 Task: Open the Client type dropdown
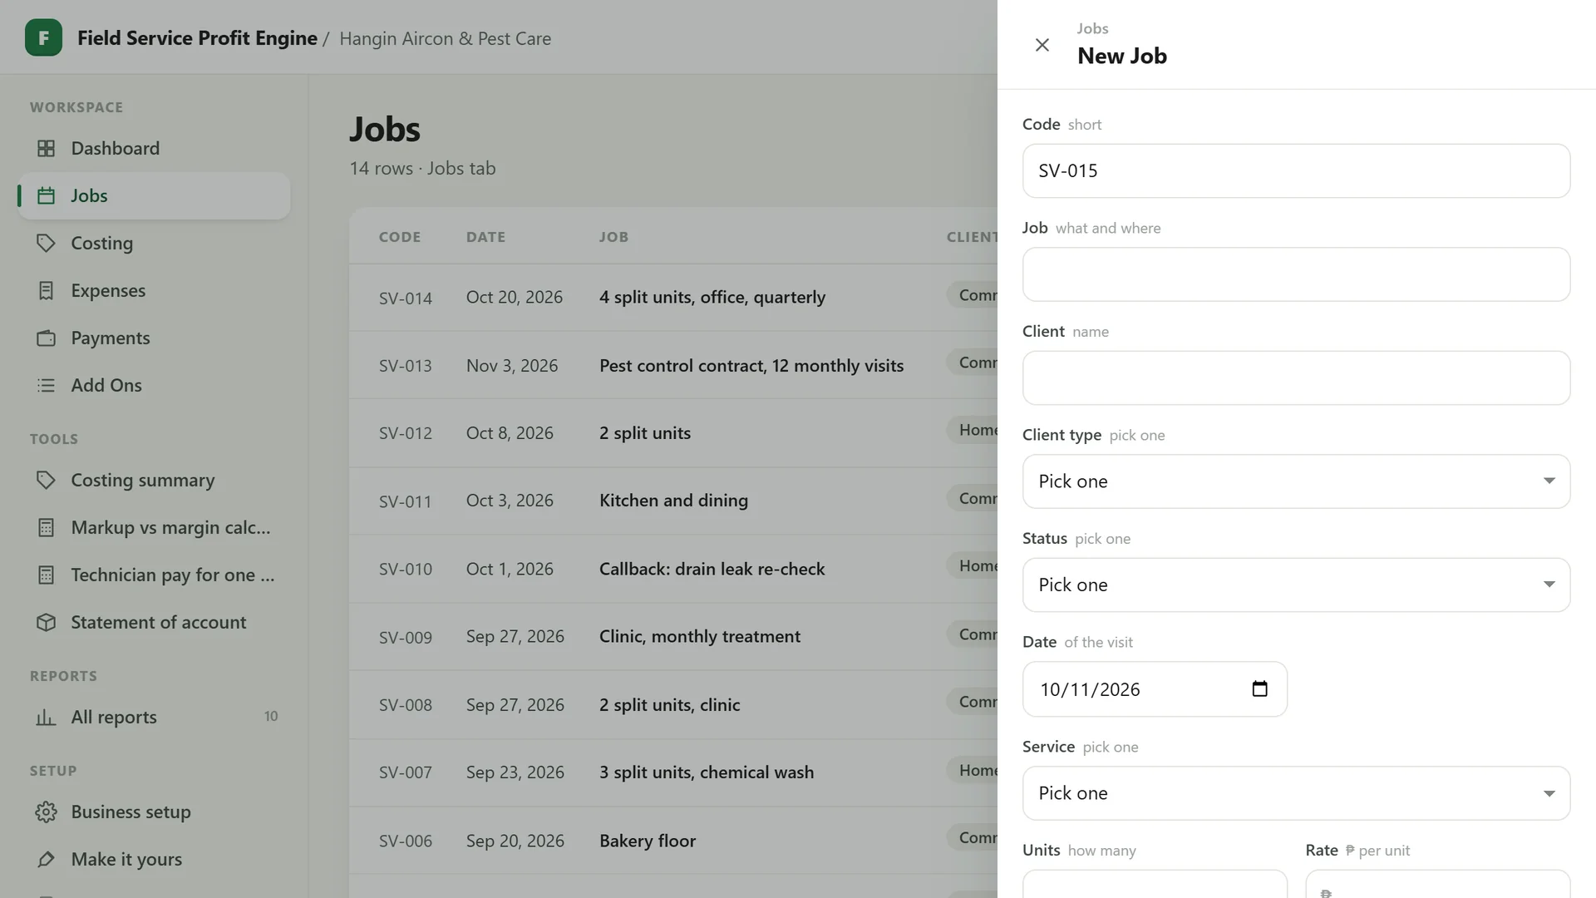1296,481
